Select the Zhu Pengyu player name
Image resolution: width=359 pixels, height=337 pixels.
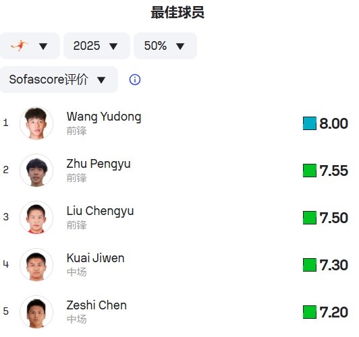99,164
